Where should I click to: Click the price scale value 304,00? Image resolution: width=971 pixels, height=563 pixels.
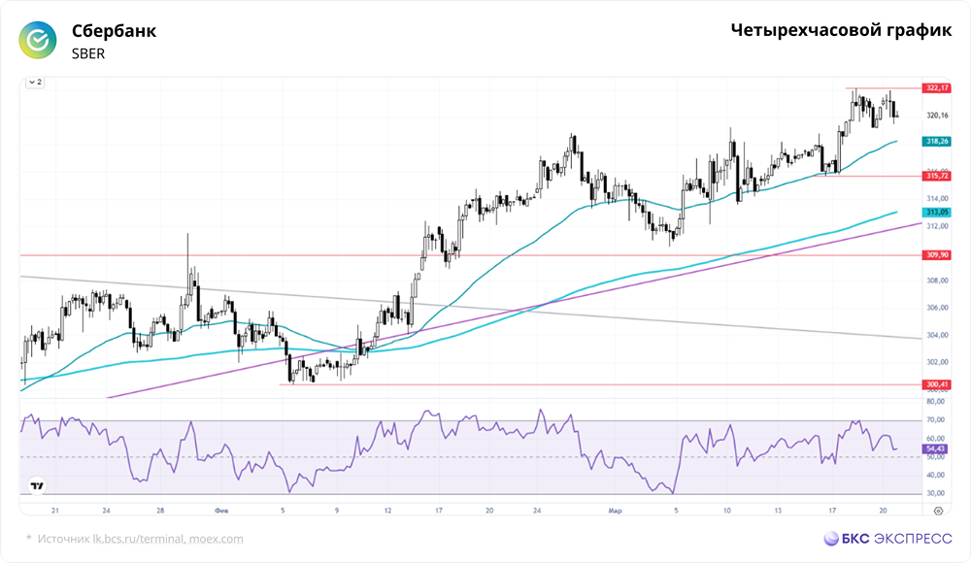point(937,335)
